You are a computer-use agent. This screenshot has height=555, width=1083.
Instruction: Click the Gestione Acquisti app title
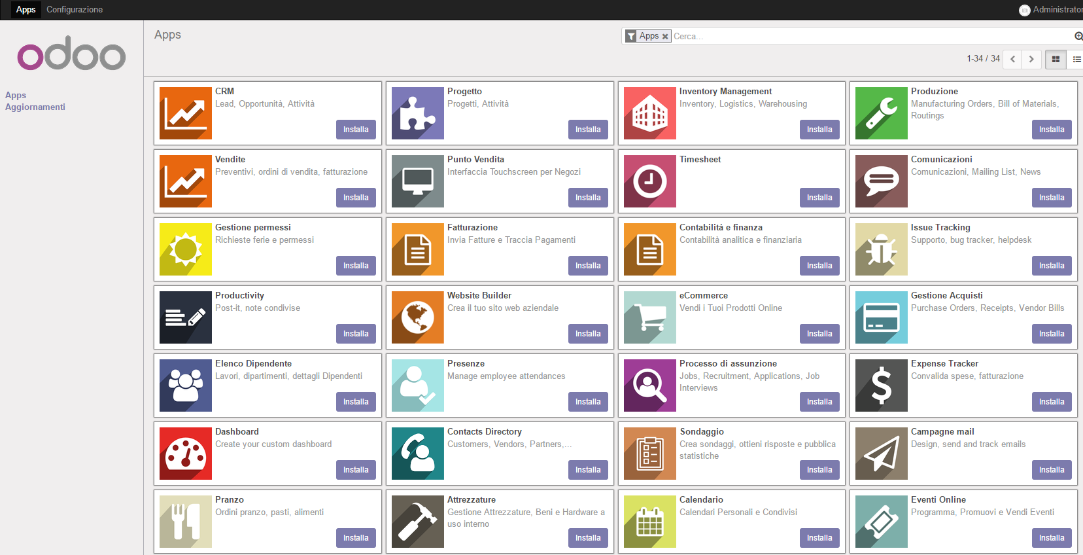(946, 295)
